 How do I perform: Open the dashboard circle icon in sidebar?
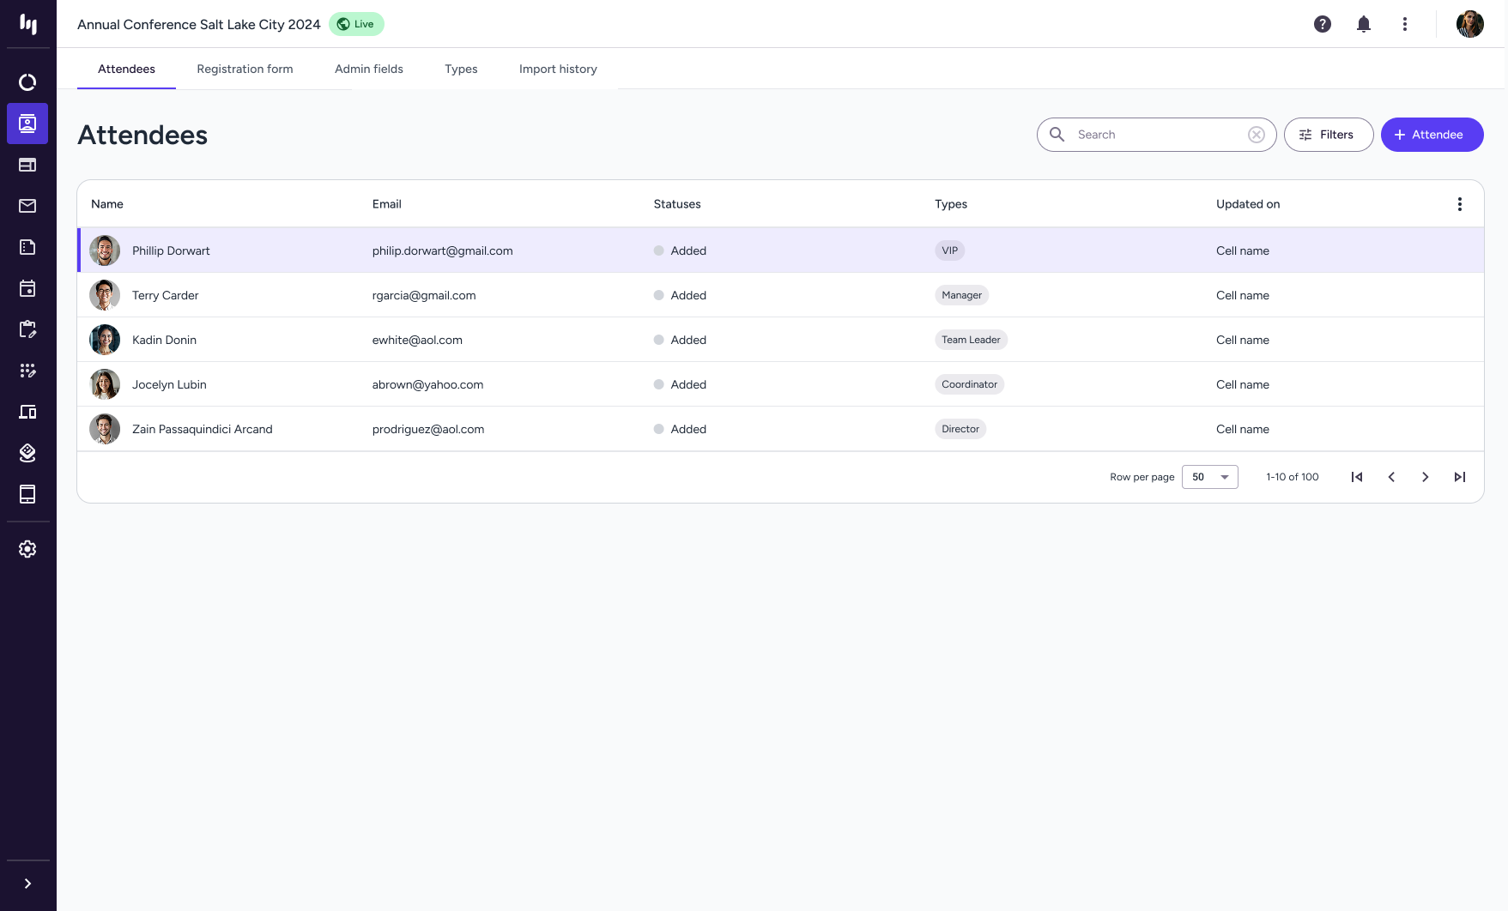(27, 82)
